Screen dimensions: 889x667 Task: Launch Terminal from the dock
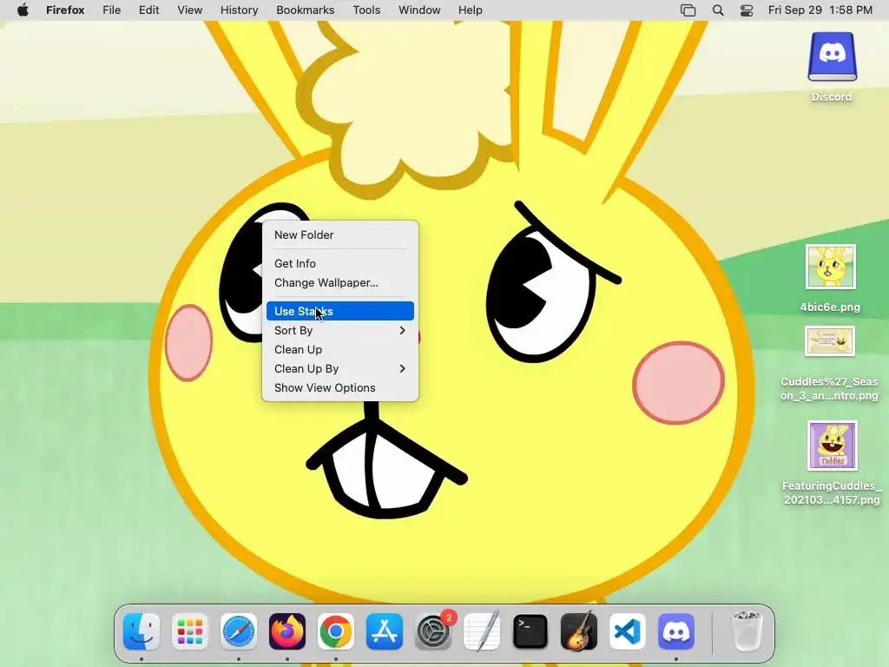530,631
